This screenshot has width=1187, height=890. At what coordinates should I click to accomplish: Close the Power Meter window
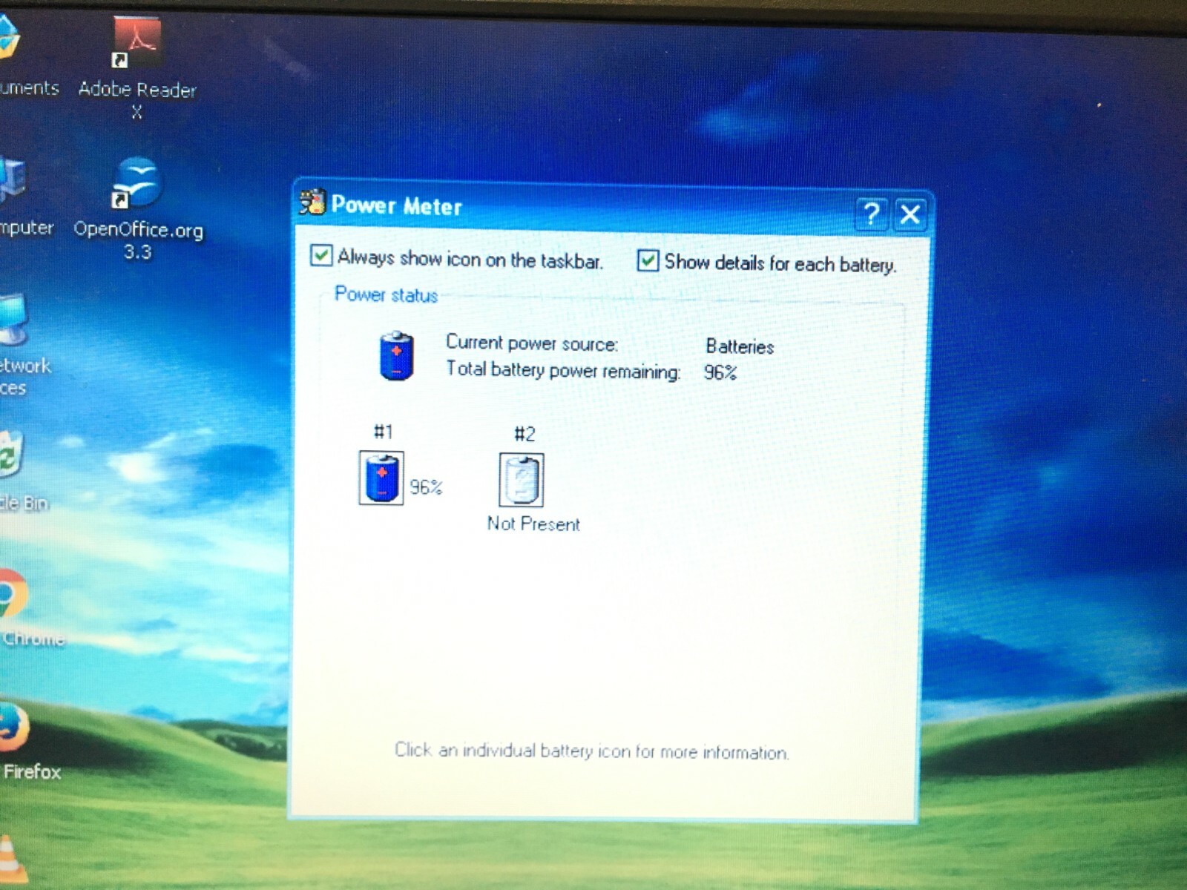pyautogui.click(x=910, y=214)
